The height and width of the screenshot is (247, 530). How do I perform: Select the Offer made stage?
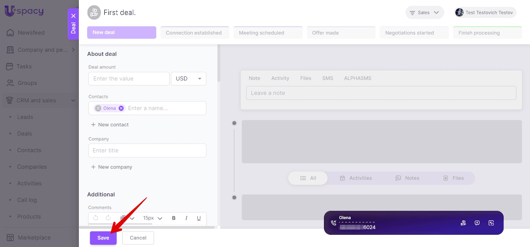click(341, 32)
